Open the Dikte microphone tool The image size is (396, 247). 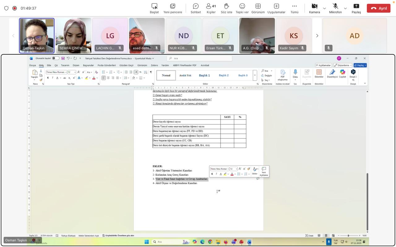click(x=295, y=73)
